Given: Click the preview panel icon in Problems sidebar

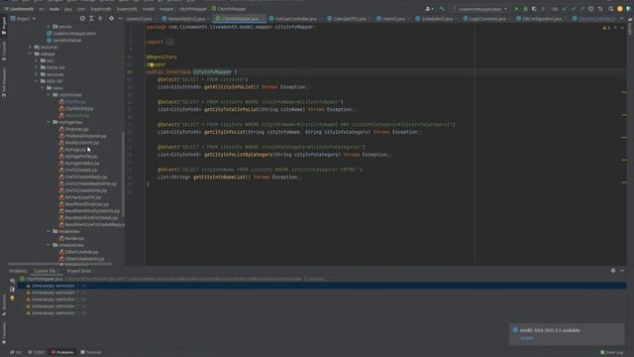Looking at the screenshot, I should click(x=12, y=290).
